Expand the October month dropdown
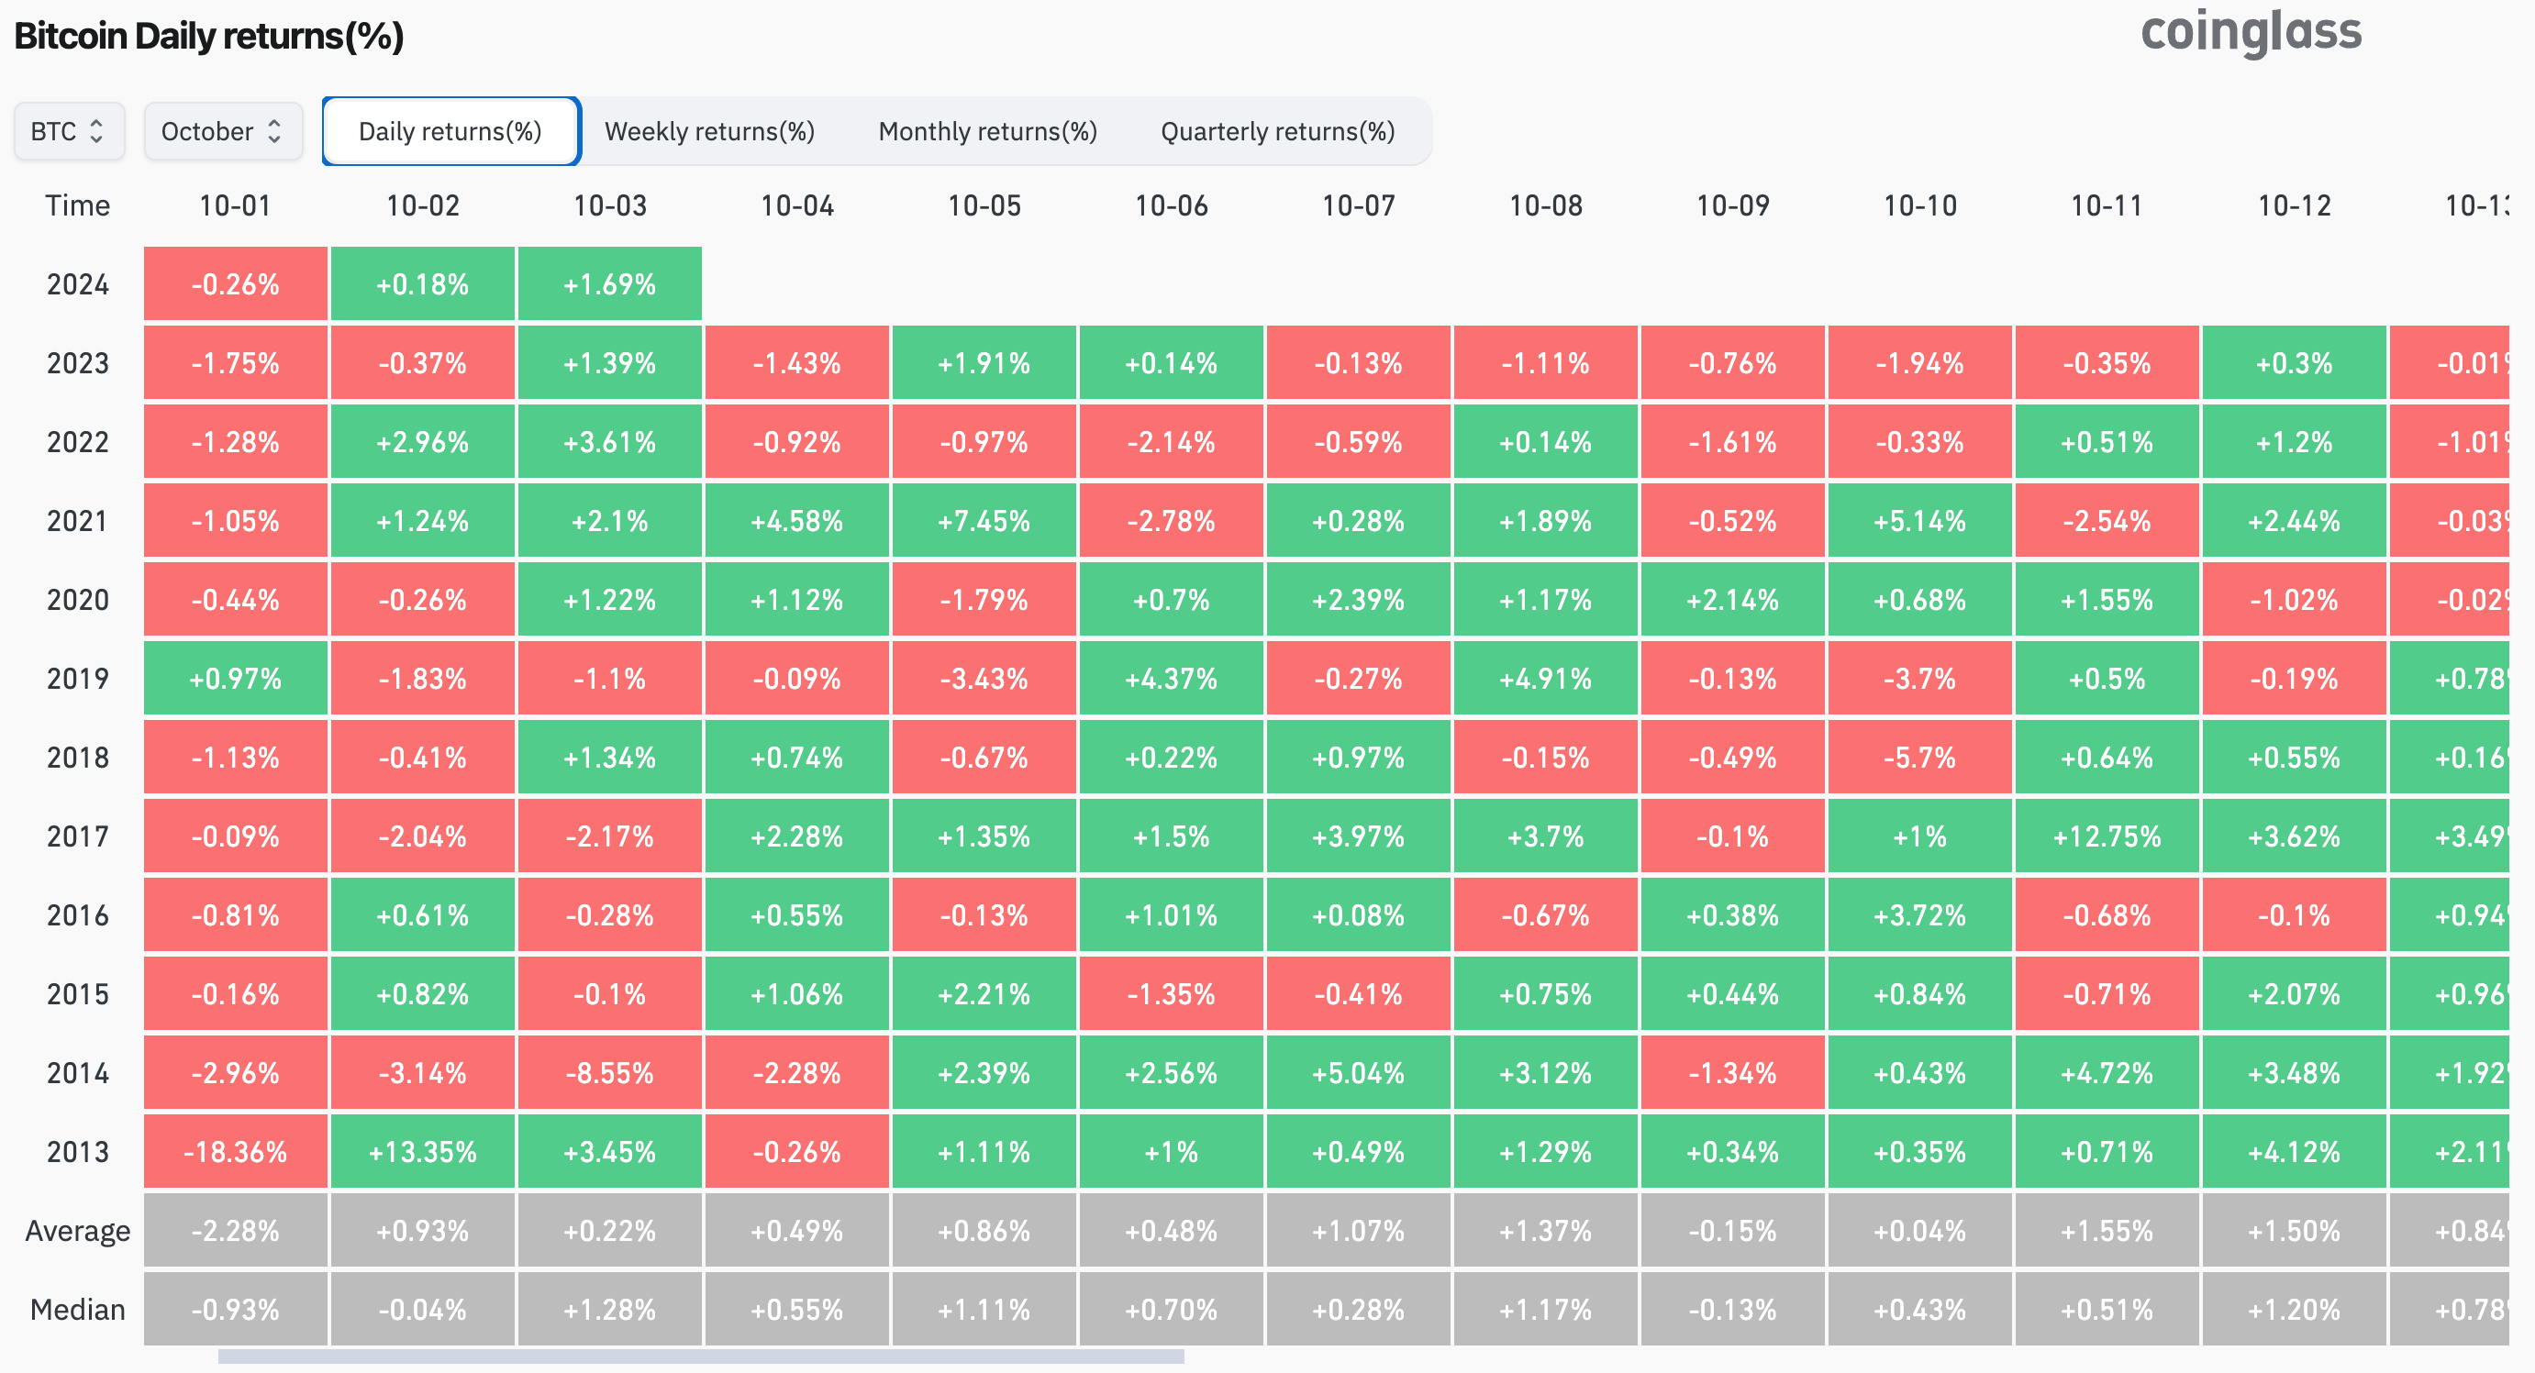This screenshot has width=2535, height=1373. 221,128
